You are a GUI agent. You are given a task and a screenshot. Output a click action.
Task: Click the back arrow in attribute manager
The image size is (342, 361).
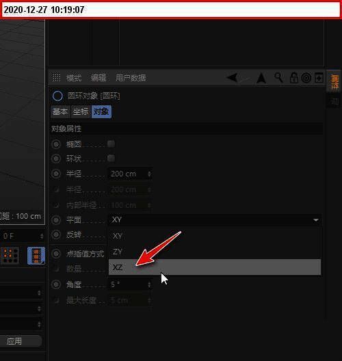[x=232, y=78]
